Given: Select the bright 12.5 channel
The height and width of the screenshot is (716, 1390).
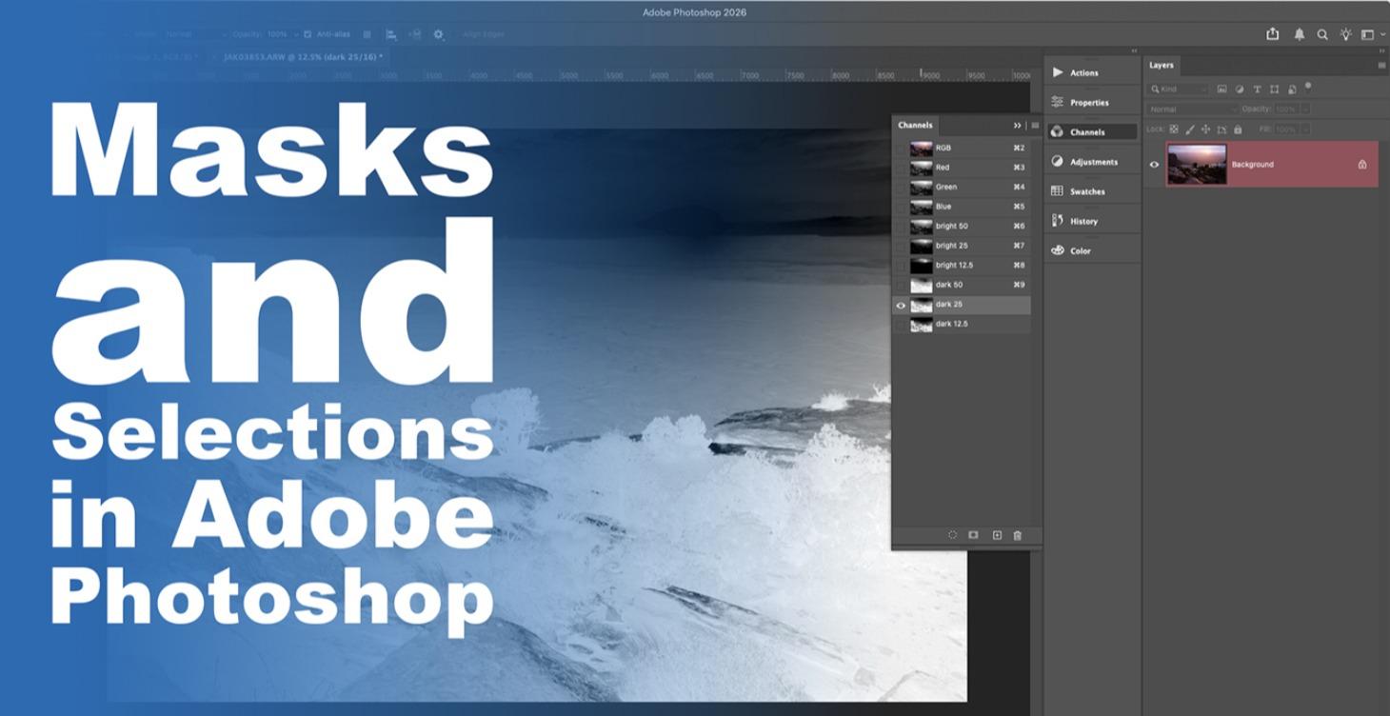Looking at the screenshot, I should pos(963,266).
